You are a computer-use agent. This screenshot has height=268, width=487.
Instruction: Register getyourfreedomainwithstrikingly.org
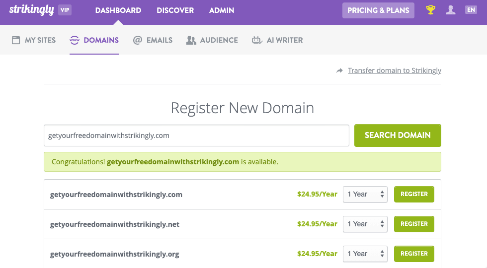[414, 254]
